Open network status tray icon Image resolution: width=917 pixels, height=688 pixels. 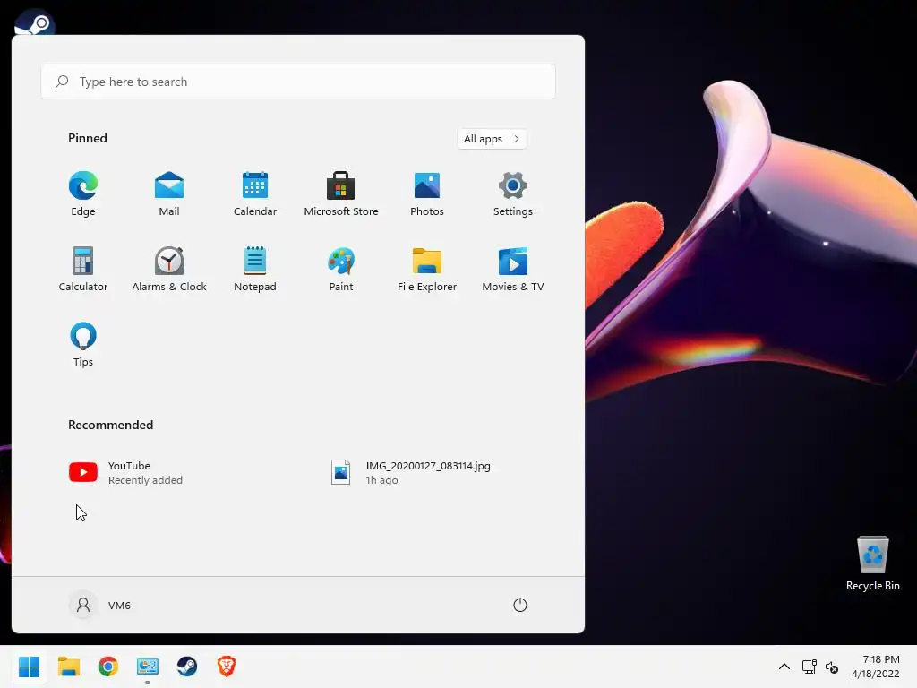[809, 666]
